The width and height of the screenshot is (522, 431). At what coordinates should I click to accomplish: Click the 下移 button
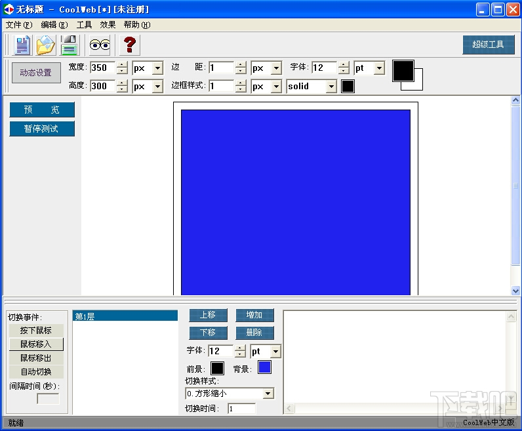point(208,333)
